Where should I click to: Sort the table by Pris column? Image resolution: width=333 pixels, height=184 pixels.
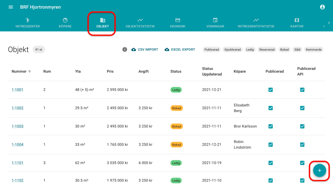pyautogui.click(x=111, y=72)
